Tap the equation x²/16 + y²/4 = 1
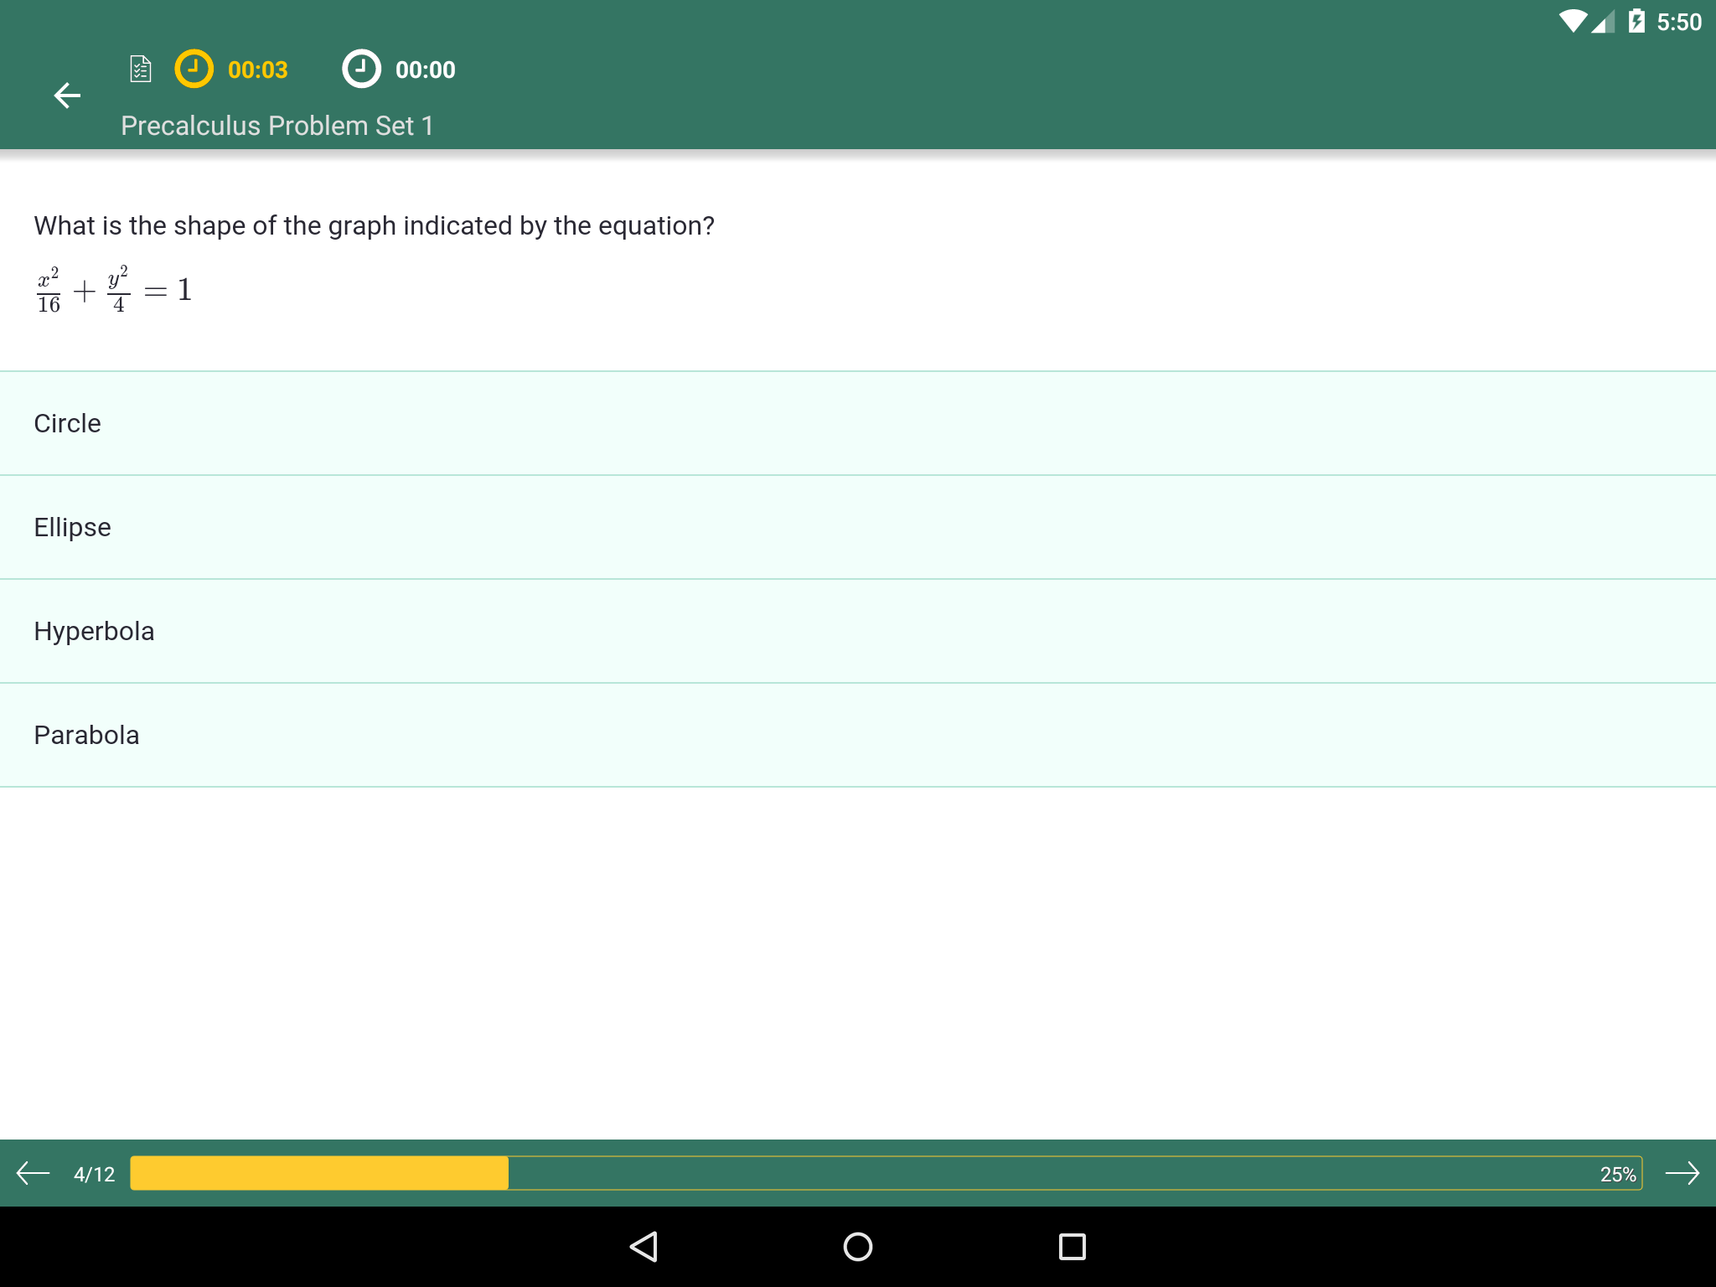 (x=114, y=290)
